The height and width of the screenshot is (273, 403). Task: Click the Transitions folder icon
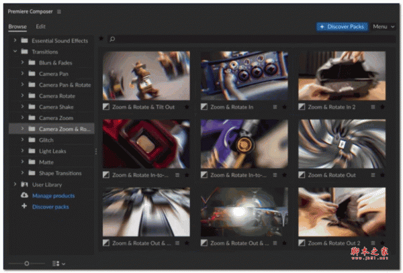24,52
